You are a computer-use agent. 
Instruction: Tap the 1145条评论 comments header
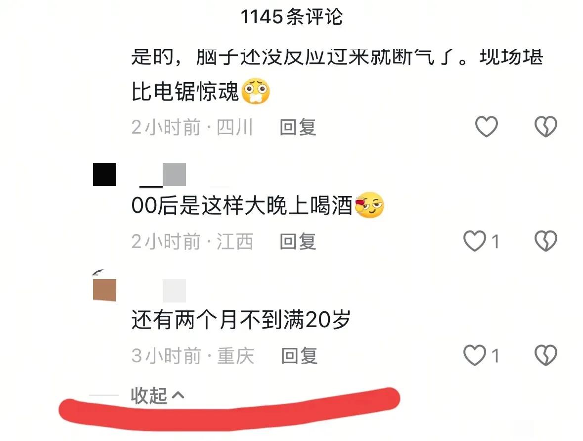point(292,17)
